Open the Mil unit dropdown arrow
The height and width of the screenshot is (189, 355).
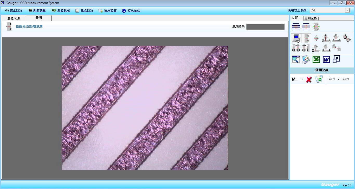click(302, 79)
